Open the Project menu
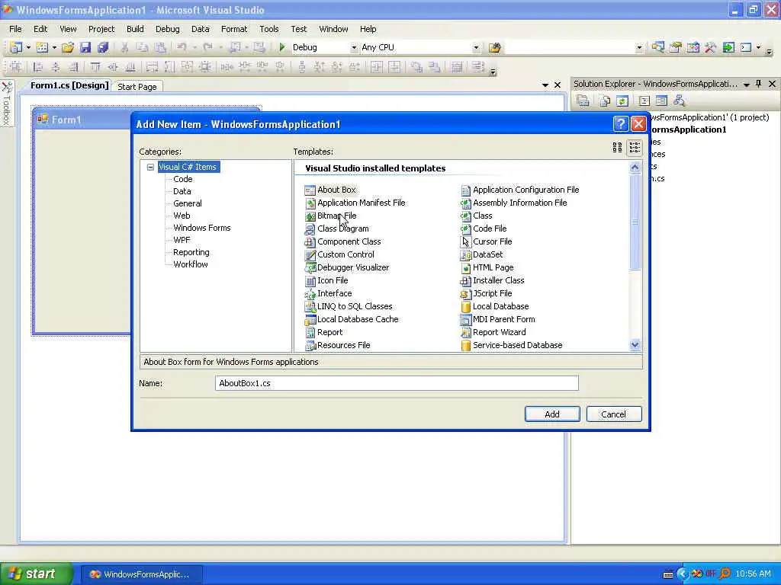Screen dimensions: 781x585 pyautogui.click(x=101, y=29)
